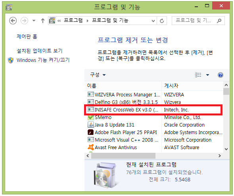Click Oracle Corporation publisher cell
The width and height of the screenshot is (234, 196).
point(184,125)
